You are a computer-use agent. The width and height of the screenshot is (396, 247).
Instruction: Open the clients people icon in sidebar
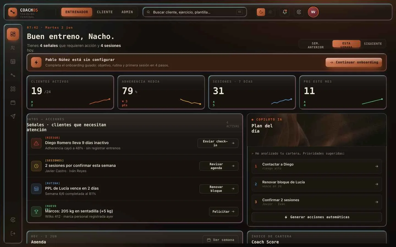point(13,48)
